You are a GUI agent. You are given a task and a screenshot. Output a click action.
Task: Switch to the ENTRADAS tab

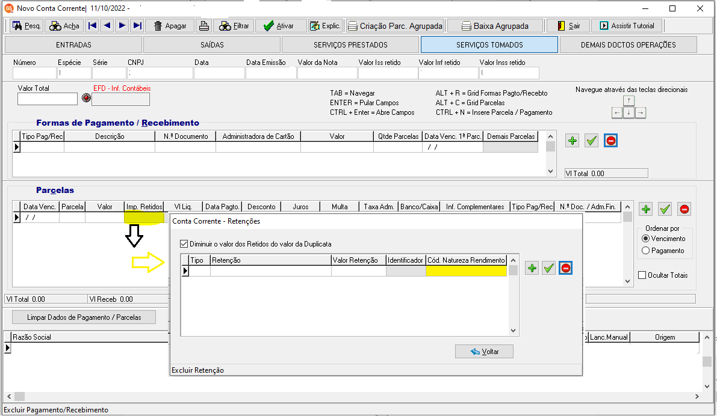click(73, 44)
